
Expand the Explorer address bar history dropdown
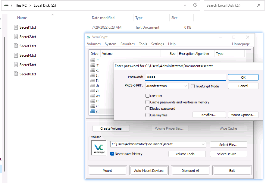click(x=185, y=5)
